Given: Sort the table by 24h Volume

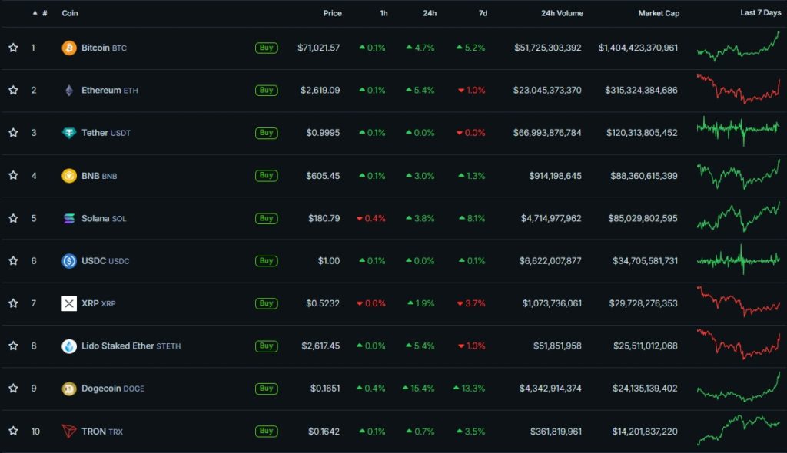Looking at the screenshot, I should (x=562, y=13).
